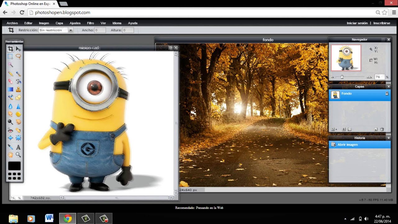
Task: Open the Ayuda menu
Action: click(x=133, y=23)
